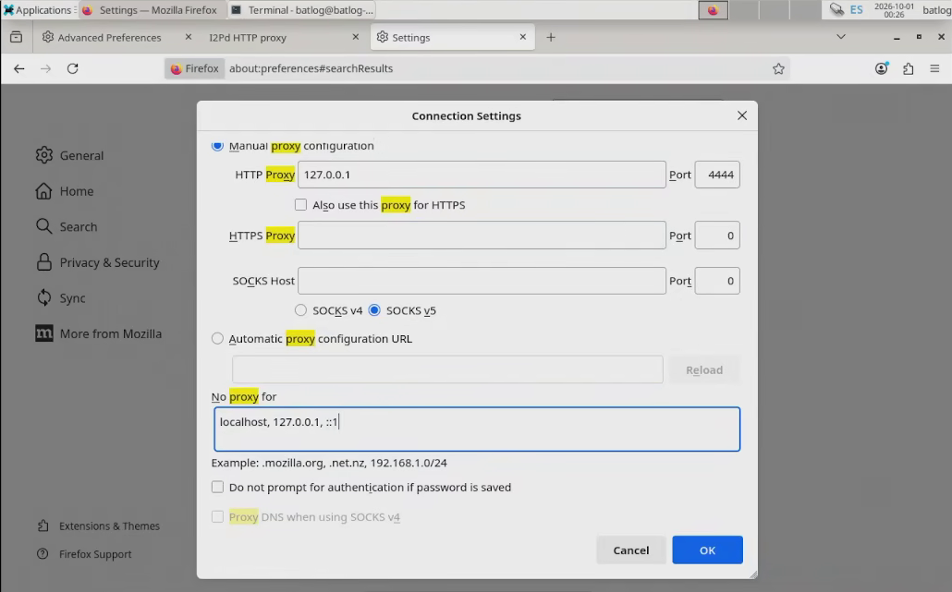Confirm connection settings with OK
The height and width of the screenshot is (592, 952).
pos(707,550)
